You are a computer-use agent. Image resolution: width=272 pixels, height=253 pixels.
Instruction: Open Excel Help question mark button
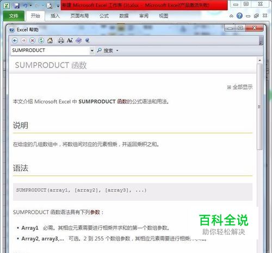(x=239, y=16)
